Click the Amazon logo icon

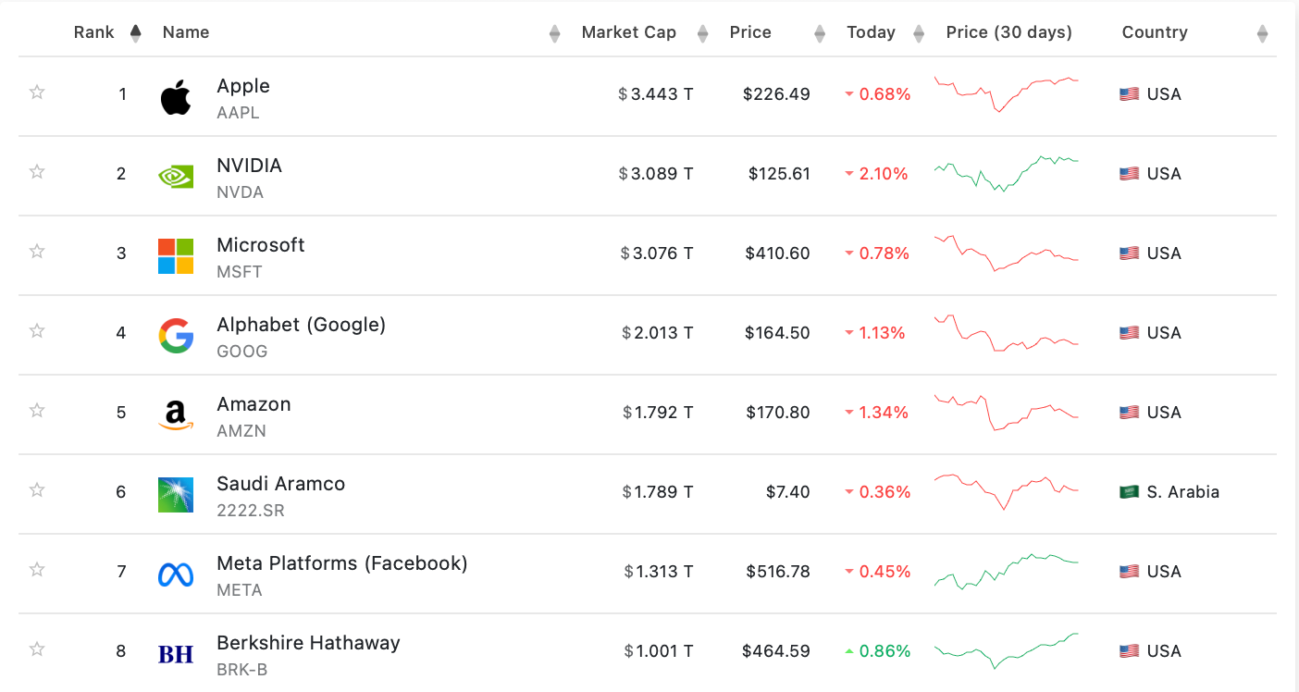(176, 415)
